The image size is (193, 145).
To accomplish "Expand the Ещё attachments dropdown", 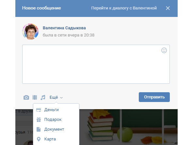I will [56, 97].
